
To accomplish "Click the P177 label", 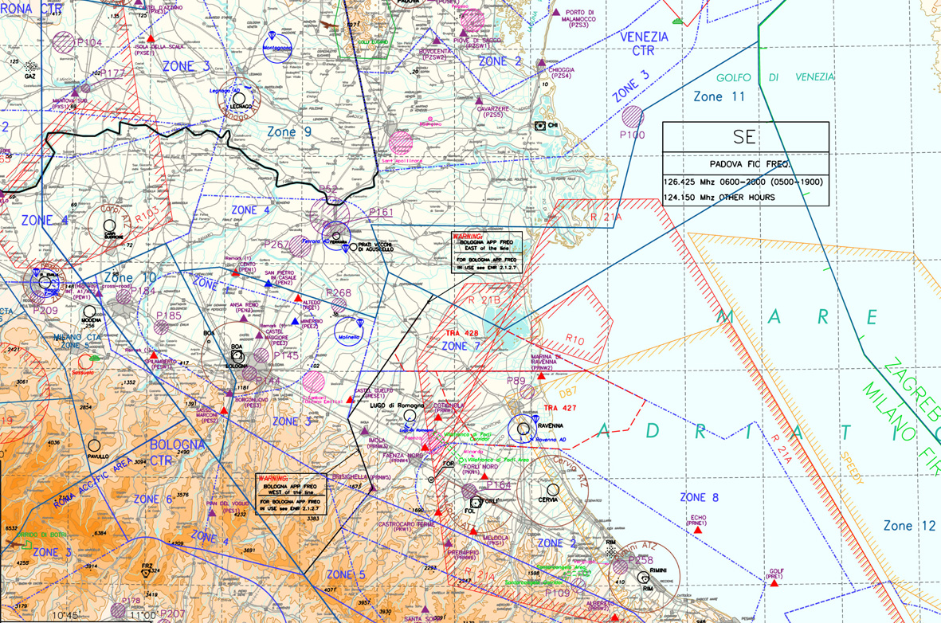I will 112,73.
